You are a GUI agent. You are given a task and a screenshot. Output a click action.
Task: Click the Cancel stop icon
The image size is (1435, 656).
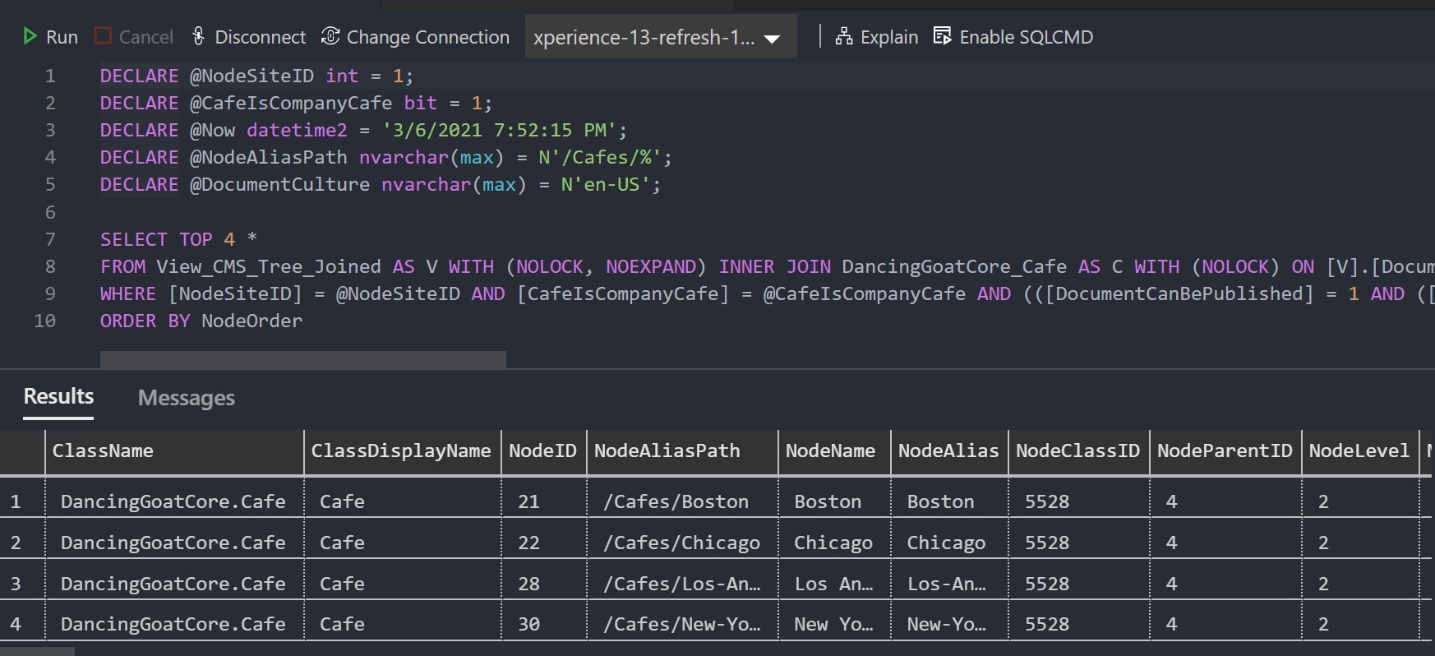pyautogui.click(x=103, y=36)
